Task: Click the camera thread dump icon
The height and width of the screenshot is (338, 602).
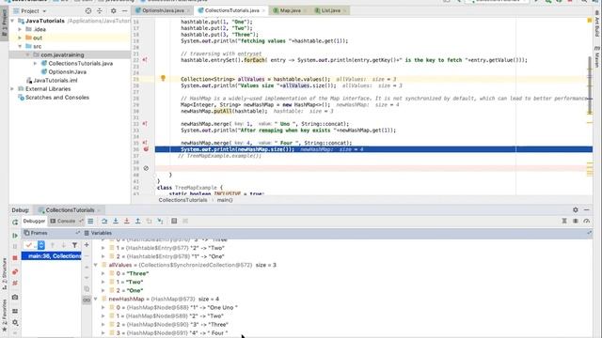Action: tap(15, 297)
